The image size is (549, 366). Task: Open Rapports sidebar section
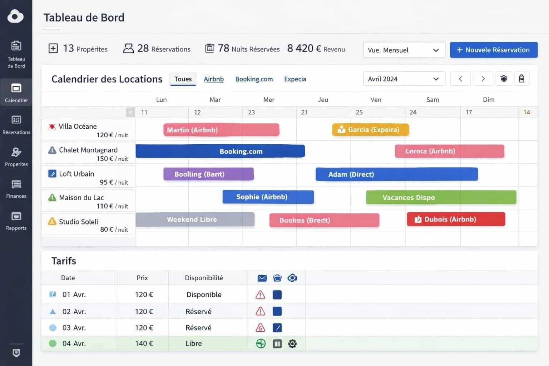point(16,221)
